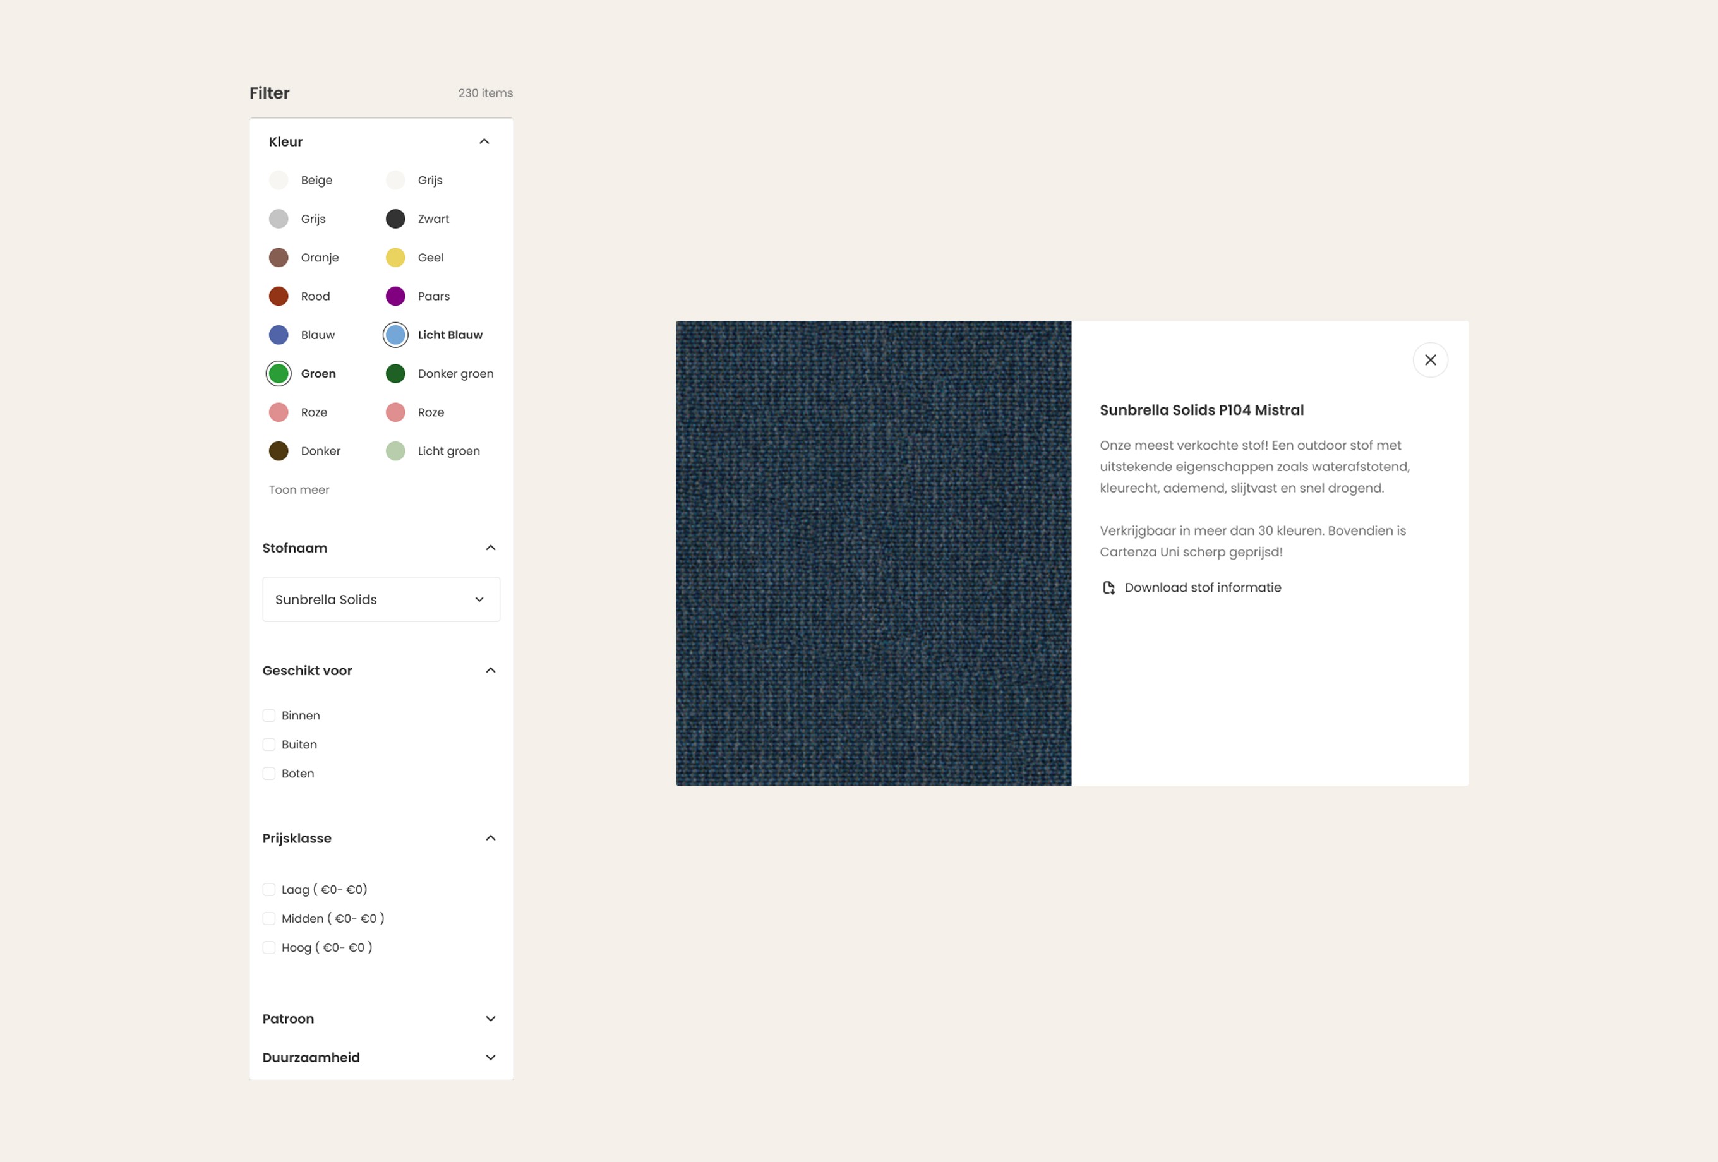The width and height of the screenshot is (1718, 1162).
Task: Tick the Midden price class checkbox
Action: [269, 918]
